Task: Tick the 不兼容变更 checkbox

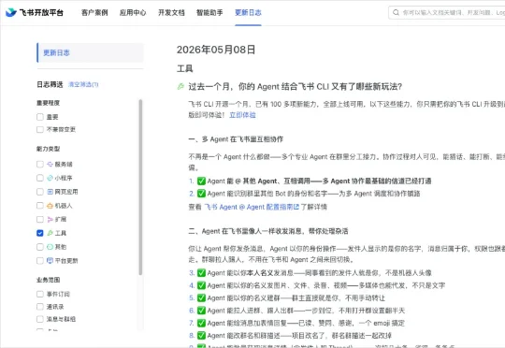Action: coord(40,129)
